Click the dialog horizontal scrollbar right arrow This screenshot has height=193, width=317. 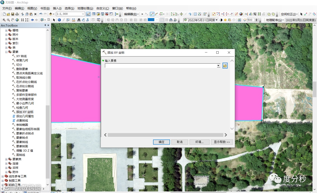[226, 135]
